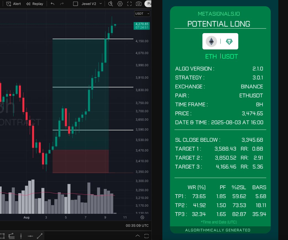Enter fullscreen chart mode
Viewport: 288px width, 240px height.
point(129,4)
